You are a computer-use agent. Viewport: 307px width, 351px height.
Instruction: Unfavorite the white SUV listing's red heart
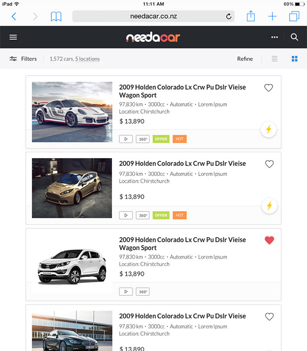269,240
